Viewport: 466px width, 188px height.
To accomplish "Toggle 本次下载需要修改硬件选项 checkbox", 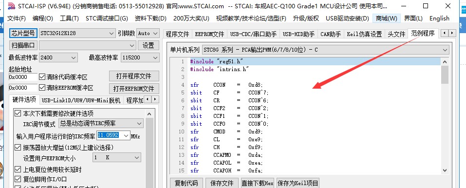I will coord(18,113).
